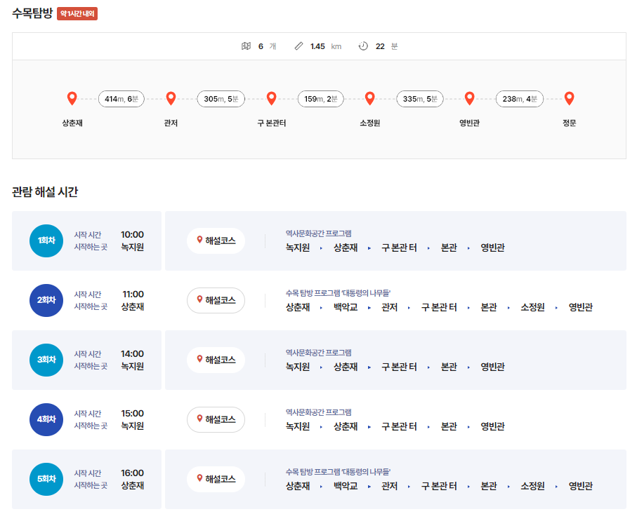Click 수목 탐방 프로그램 label in 5회차 row

(338, 472)
